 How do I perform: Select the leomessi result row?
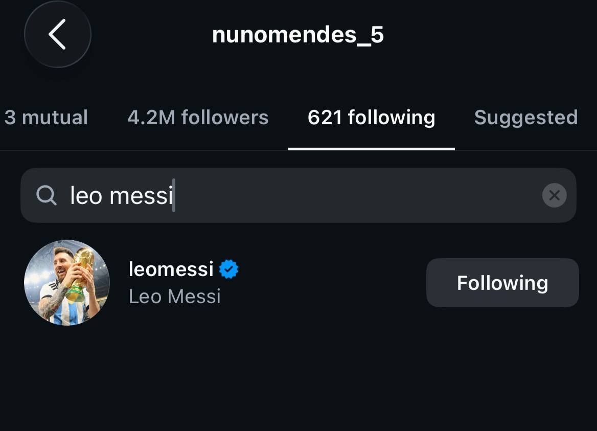298,283
